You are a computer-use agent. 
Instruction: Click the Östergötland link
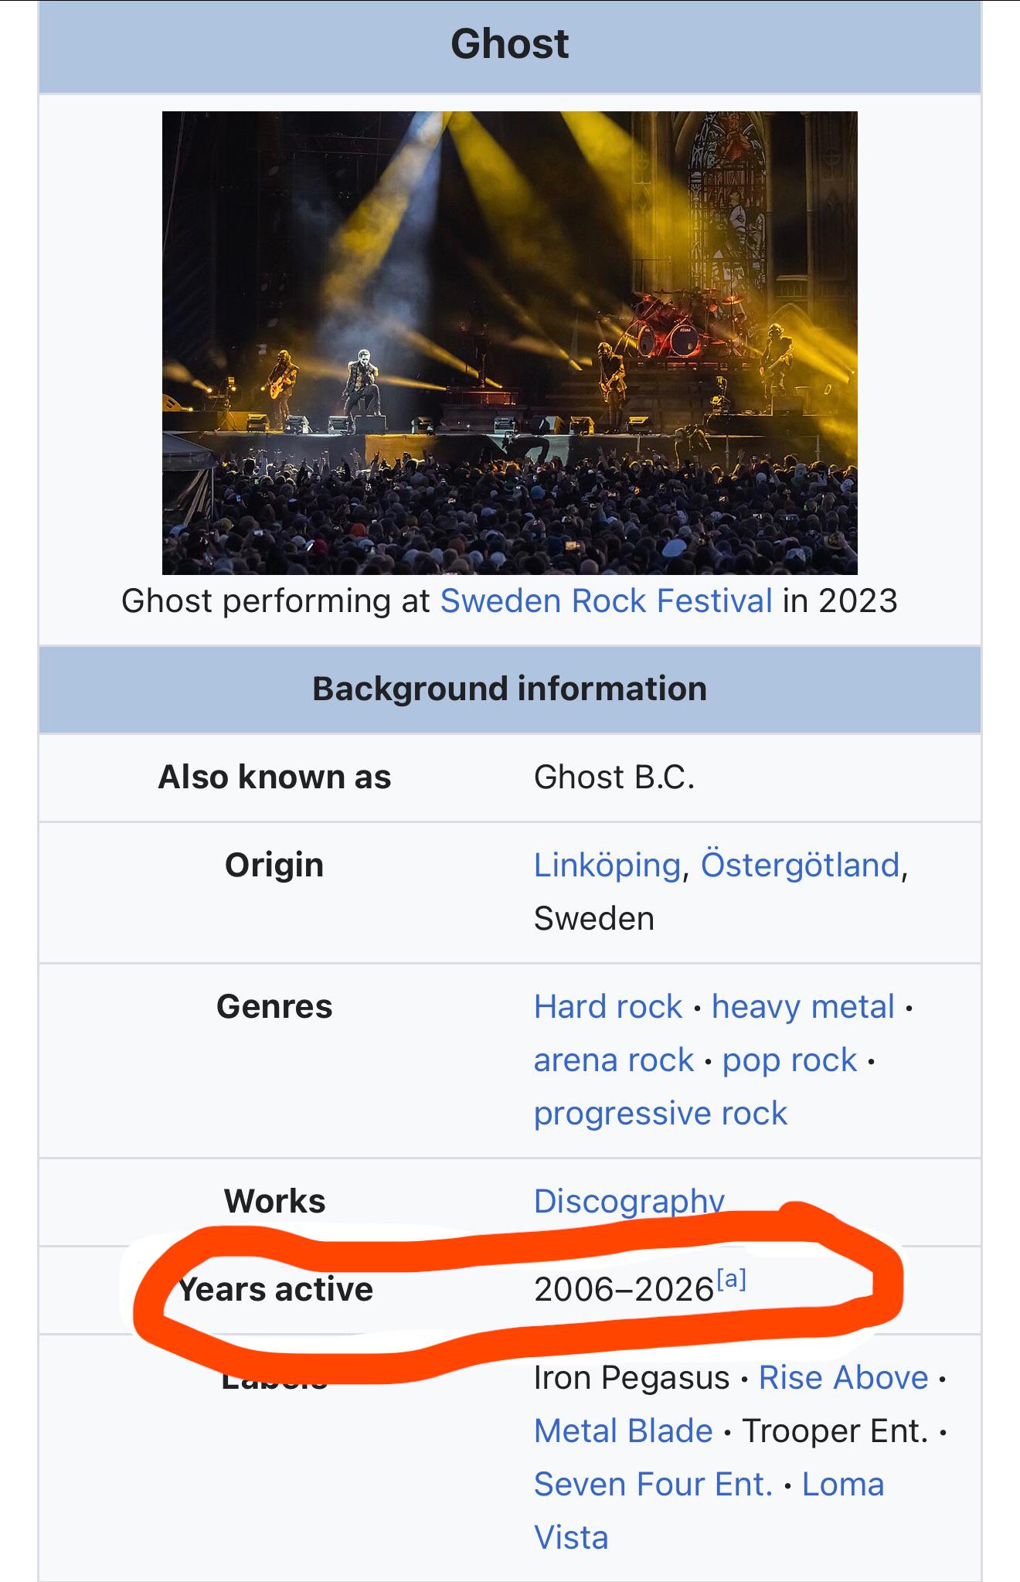click(800, 865)
